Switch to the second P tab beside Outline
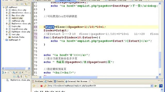 tap(21, 73)
